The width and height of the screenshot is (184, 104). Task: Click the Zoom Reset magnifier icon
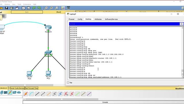tap(51, 8)
